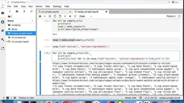The width and height of the screenshot is (184, 103).
Task: Copy the selected cell
Action: click(x=55, y=16)
